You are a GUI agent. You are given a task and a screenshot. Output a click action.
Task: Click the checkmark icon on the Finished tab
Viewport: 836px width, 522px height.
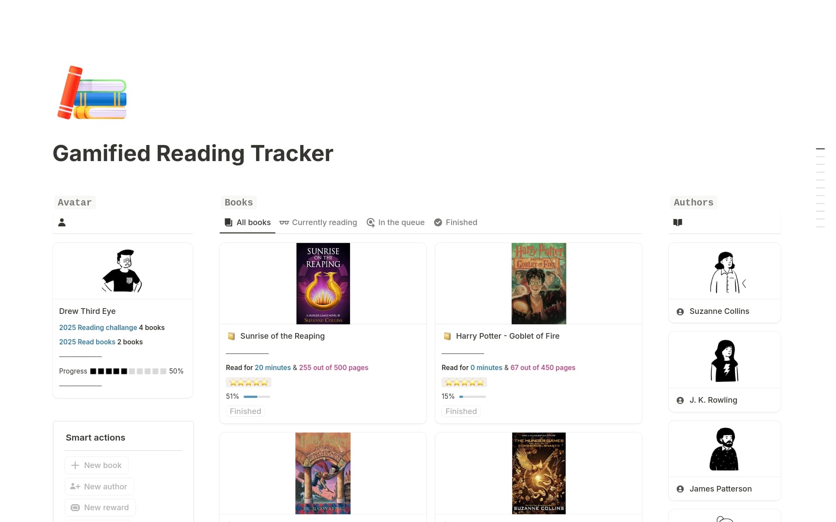click(438, 222)
